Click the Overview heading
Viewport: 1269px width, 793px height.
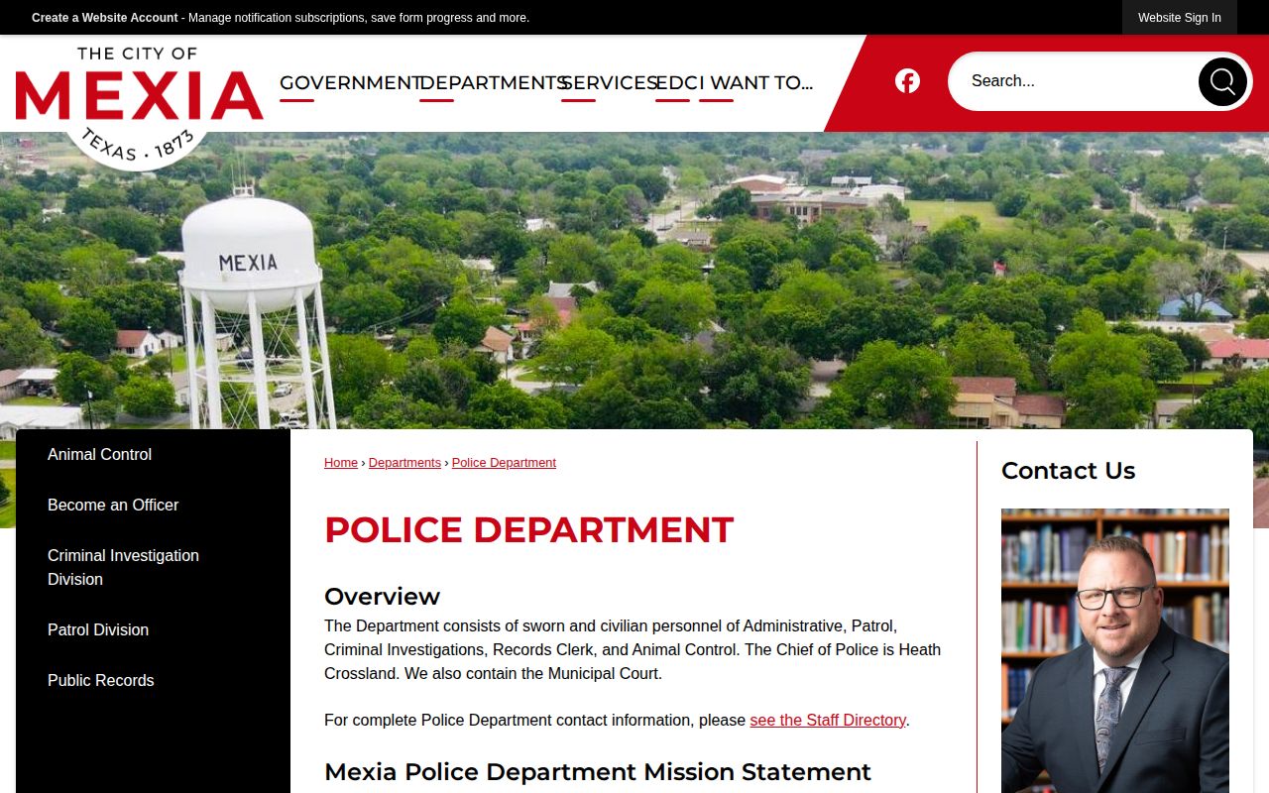click(382, 597)
